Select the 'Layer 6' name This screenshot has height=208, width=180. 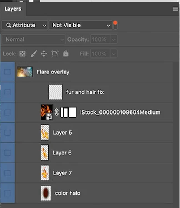(x=62, y=153)
